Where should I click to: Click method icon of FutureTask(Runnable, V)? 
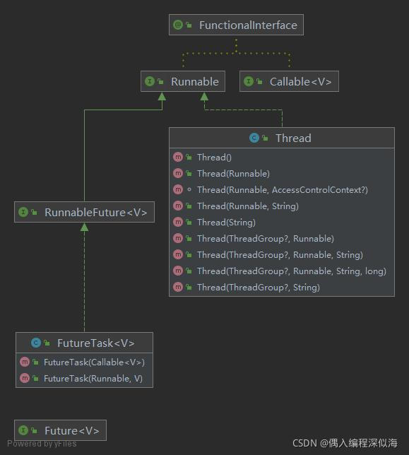coord(25,379)
